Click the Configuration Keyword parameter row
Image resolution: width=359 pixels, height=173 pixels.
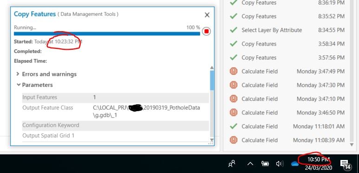pos(115,126)
